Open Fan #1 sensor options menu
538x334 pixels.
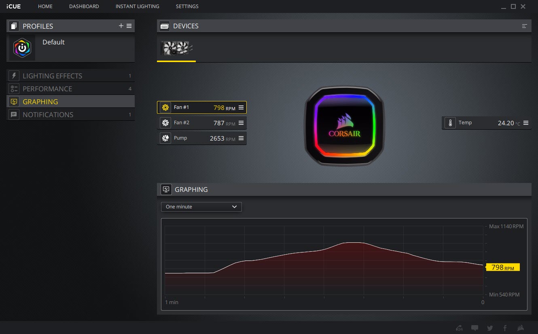tap(241, 107)
